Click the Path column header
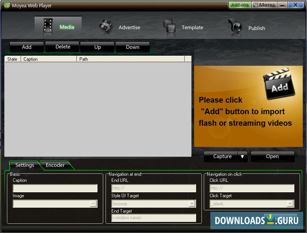307x233 pixels. coord(131,59)
